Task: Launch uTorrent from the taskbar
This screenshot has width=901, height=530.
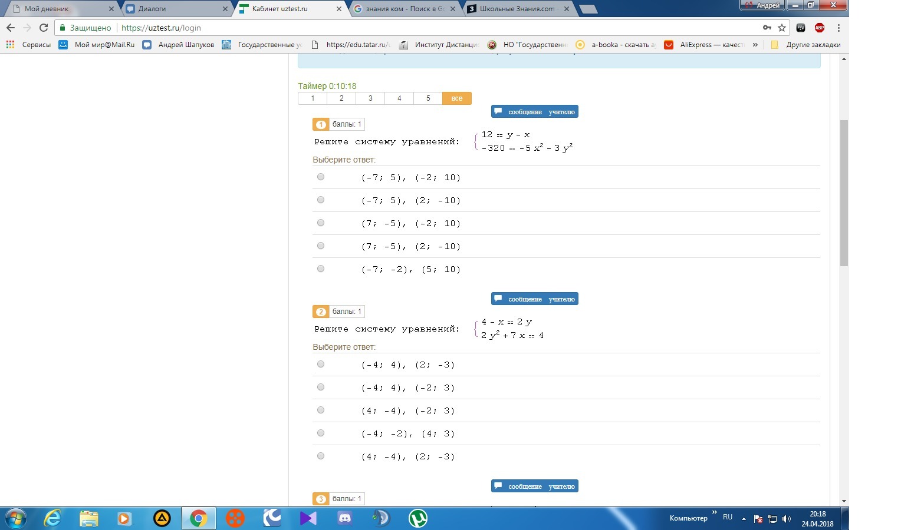Action: tap(417, 518)
